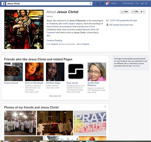Click Francis Omondi name link
151x142 pixels.
(x=11, y=83)
